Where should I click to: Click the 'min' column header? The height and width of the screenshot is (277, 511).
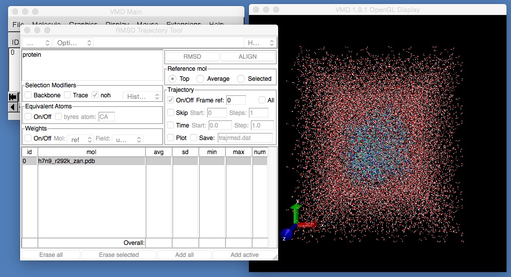click(212, 152)
